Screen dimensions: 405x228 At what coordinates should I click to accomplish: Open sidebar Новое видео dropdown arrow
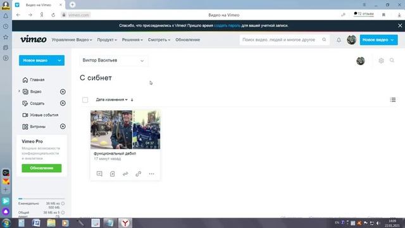pyautogui.click(x=59, y=61)
